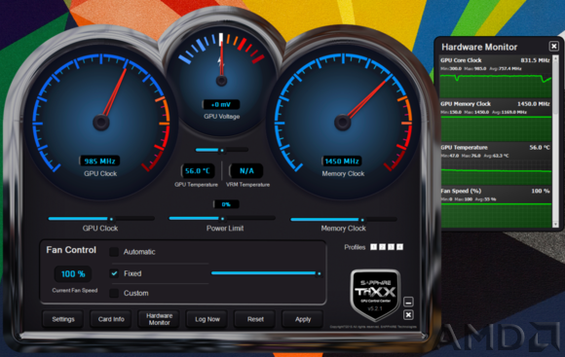
Task: Click the Power Limit slider handle
Action: pos(222,219)
